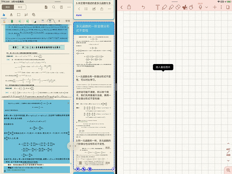Select the Pen tool in Notability
The height and width of the screenshot is (174, 232).
click(x=164, y=7)
